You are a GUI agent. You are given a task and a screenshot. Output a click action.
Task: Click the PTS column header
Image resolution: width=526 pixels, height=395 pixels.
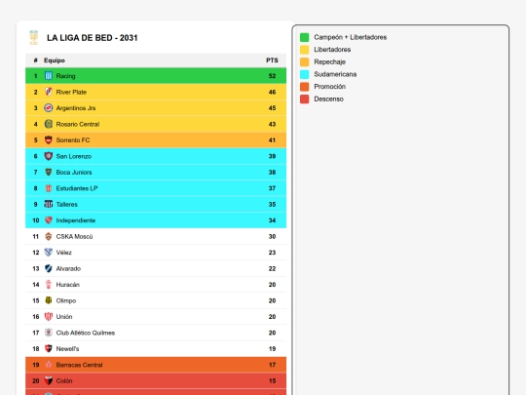(x=272, y=60)
